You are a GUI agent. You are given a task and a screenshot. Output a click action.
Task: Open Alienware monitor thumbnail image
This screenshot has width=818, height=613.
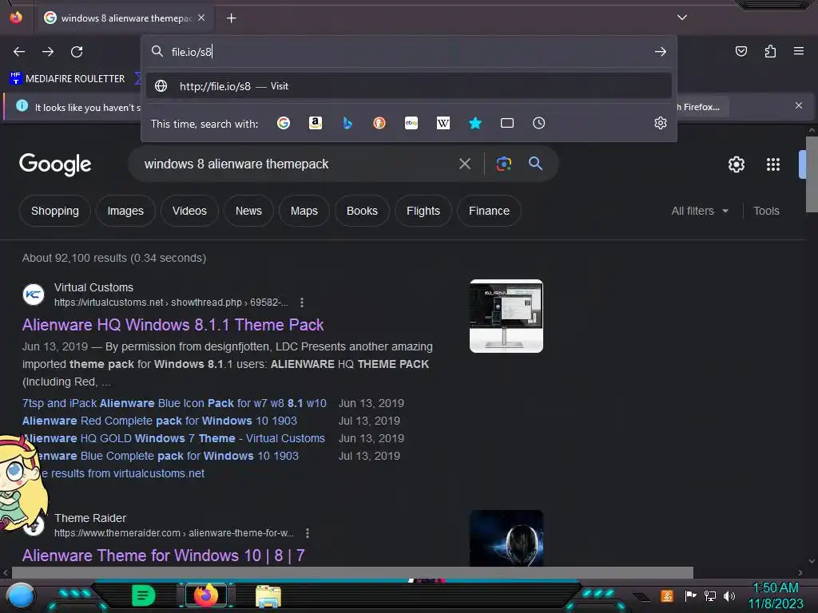point(506,316)
